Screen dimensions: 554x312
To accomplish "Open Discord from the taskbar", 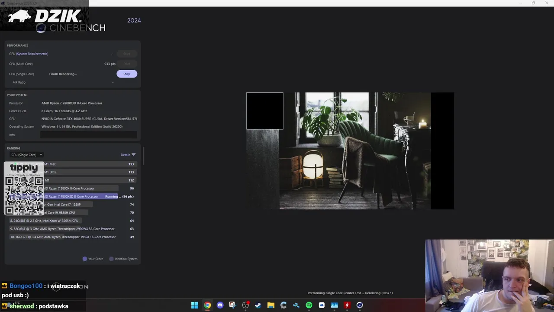I will [x=220, y=305].
